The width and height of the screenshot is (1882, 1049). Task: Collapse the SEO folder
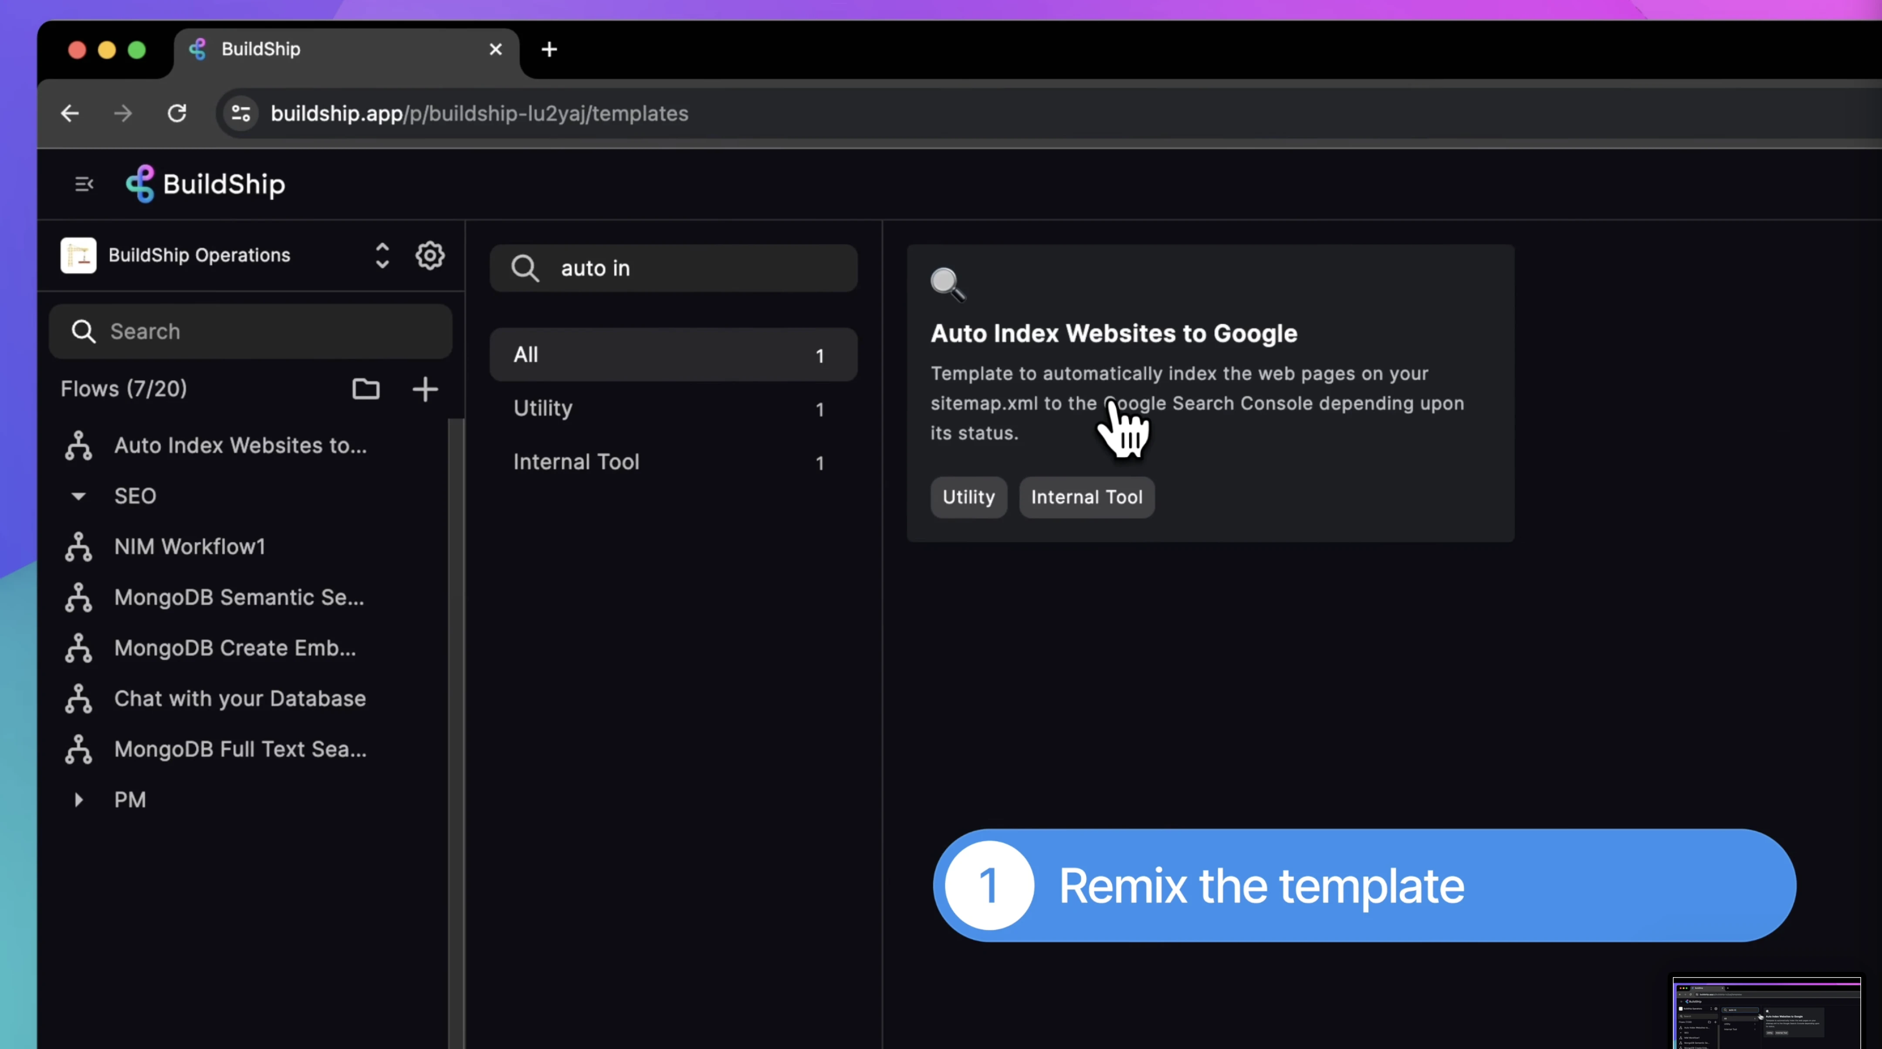(x=78, y=496)
